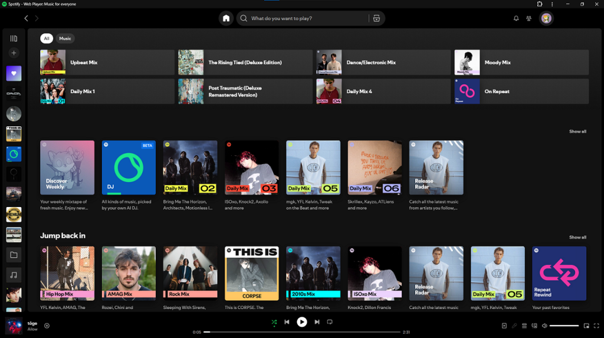Mute the volume speaker icon
The image size is (604, 338).
tap(544, 326)
